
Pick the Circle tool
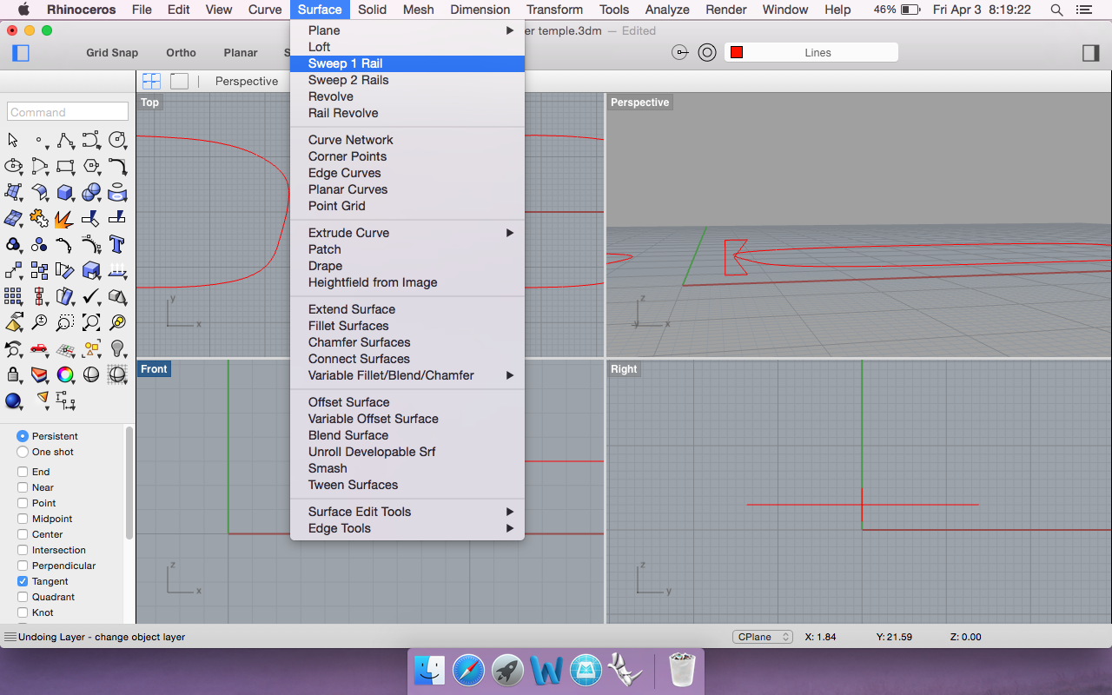(x=117, y=140)
